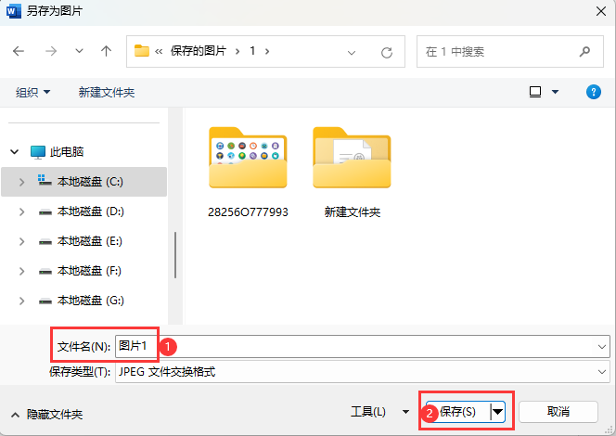
Task: Go up one folder level
Action: pos(106,51)
